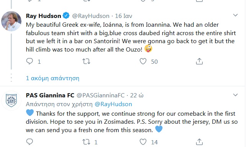This screenshot has height=147, width=248.
Task: Reply to PAS Giannina FC's tweet
Action: 30,142
